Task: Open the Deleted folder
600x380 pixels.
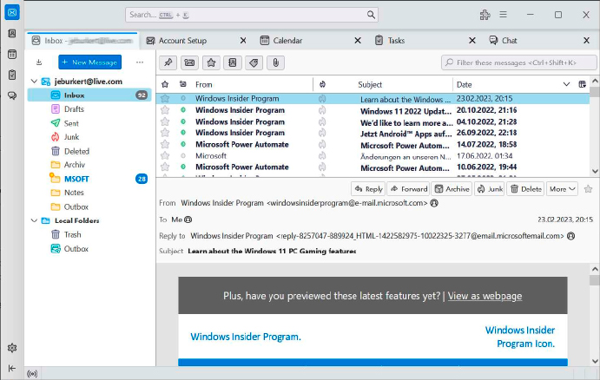Action: [76, 151]
